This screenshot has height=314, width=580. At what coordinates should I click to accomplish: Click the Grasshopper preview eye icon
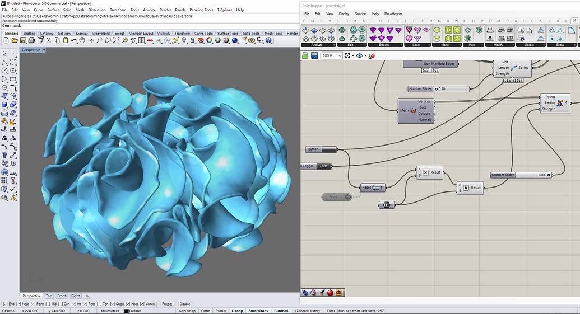point(359,55)
